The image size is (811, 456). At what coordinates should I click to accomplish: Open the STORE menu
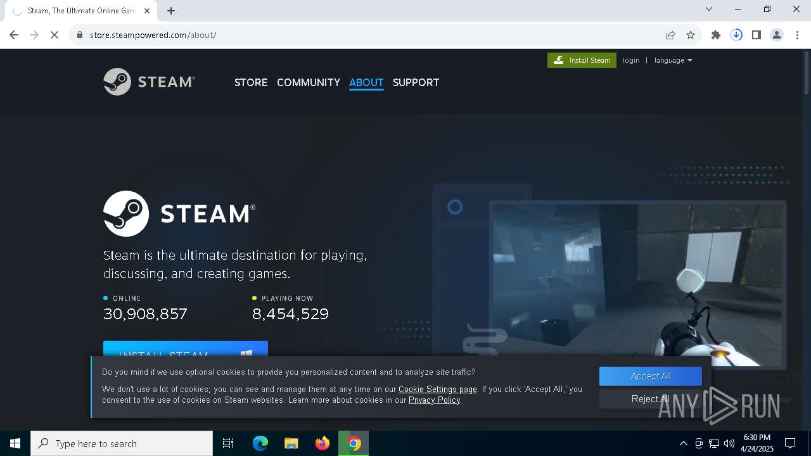251,82
